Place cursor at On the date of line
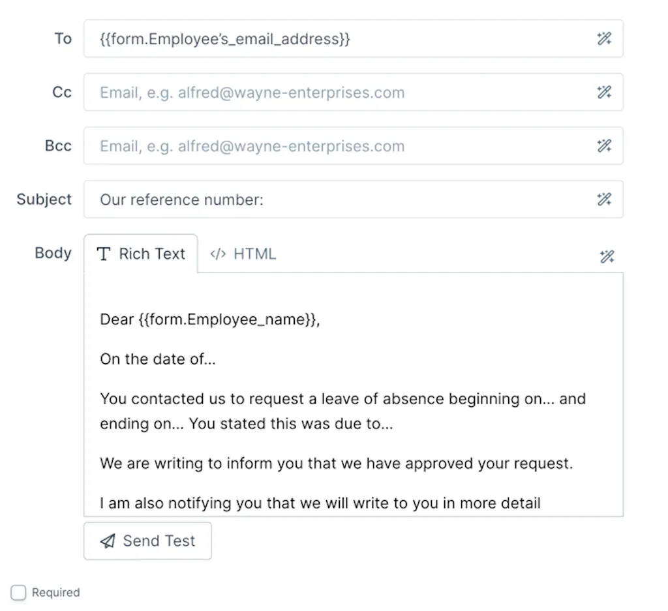This screenshot has width=668, height=611. (x=158, y=359)
